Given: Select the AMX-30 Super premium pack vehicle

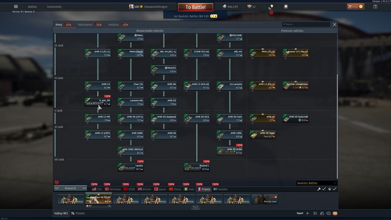Looking at the screenshot, I should (263, 135).
